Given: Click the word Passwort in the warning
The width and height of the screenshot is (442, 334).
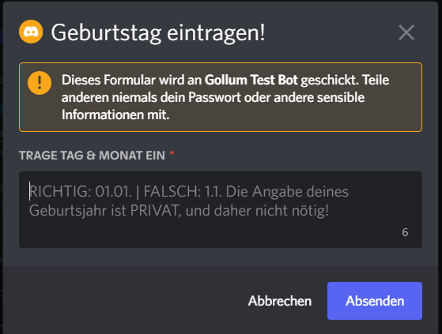Looking at the screenshot, I should click(214, 98).
